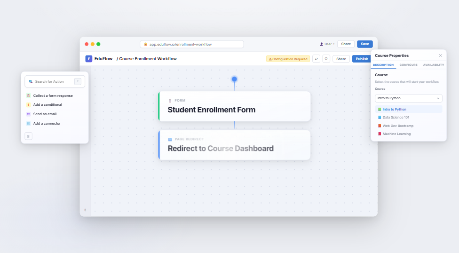Image resolution: width=459 pixels, height=253 pixels.
Task: Expand the Search for Action dropdown arrow
Action: tap(78, 81)
